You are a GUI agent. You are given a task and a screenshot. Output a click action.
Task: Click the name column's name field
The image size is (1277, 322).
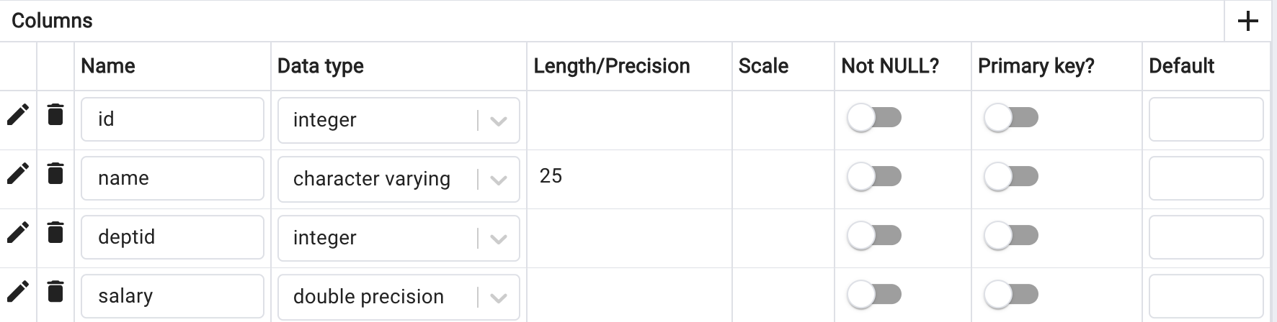point(172,178)
